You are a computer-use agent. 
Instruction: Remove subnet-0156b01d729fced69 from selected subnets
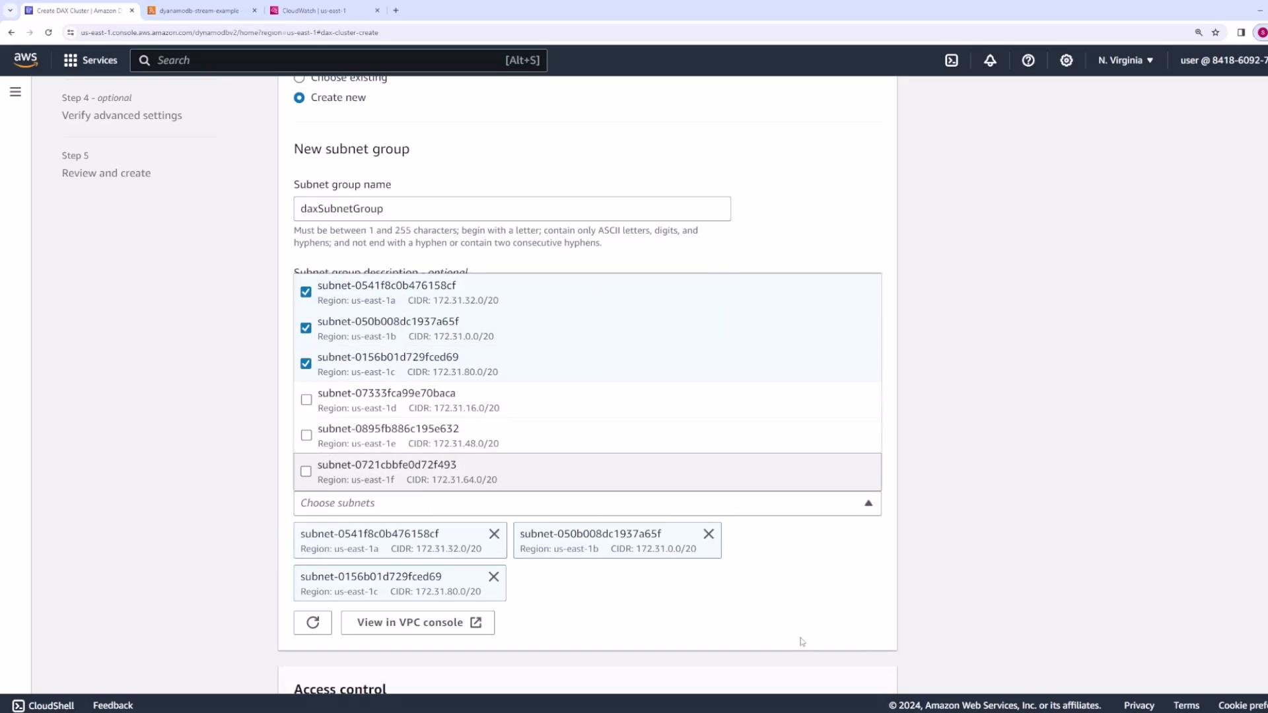pyautogui.click(x=493, y=576)
